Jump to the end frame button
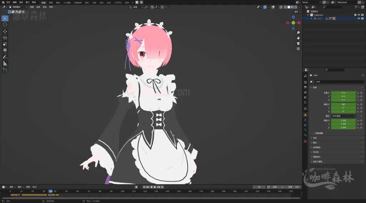The width and height of the screenshot is (366, 203). pos(162,187)
